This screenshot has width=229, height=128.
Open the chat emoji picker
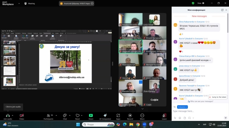180,118
